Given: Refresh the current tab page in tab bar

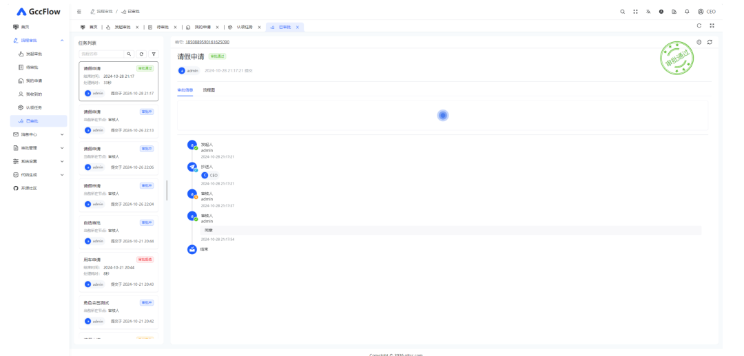Looking at the screenshot, I should coord(699,25).
